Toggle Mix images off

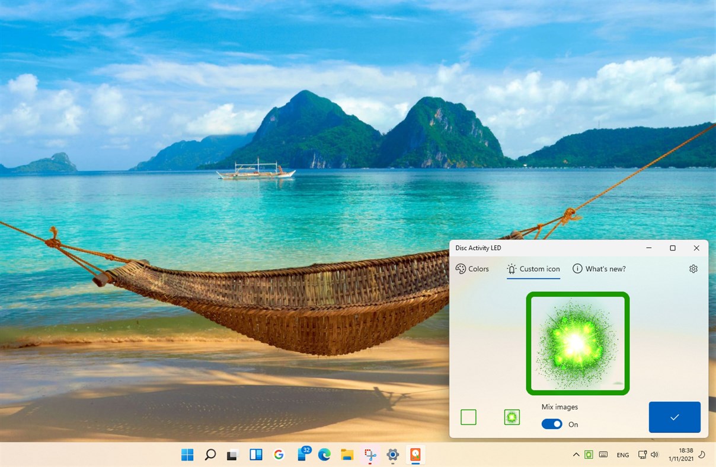pos(551,424)
